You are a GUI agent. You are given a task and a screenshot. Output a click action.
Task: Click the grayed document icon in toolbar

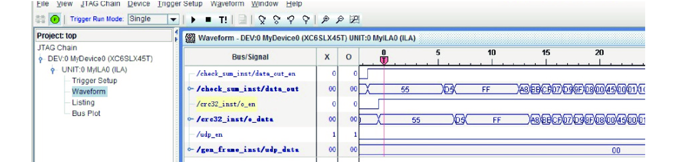pyautogui.click(x=243, y=19)
